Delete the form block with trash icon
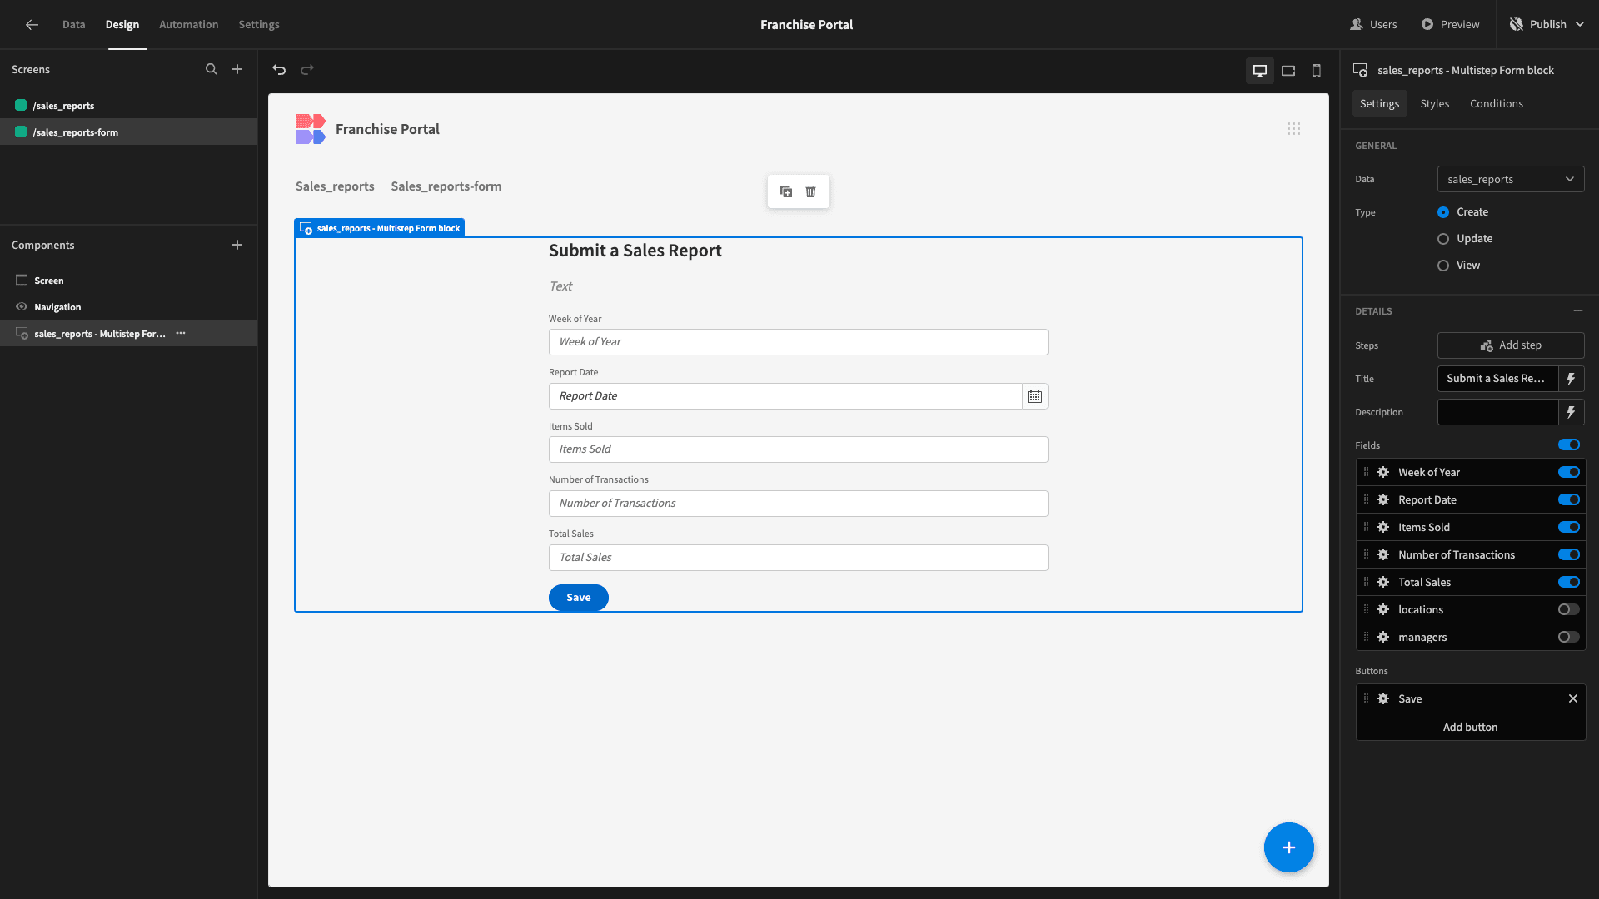Screen dimensions: 1599x899 (811, 191)
